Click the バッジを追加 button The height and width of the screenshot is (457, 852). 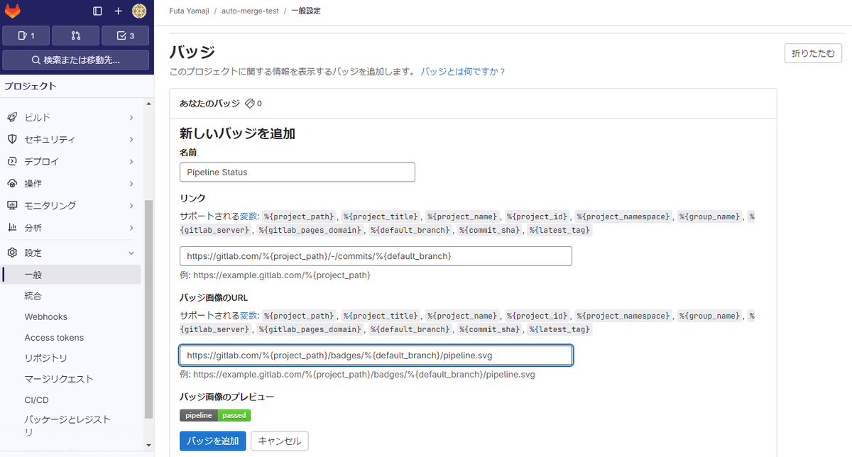click(x=213, y=441)
